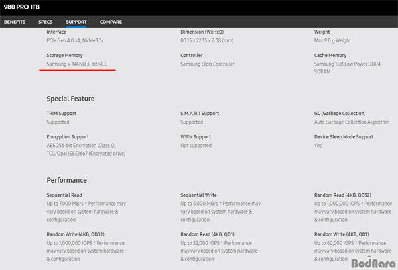Select the SUPPORT tab
The image size is (398, 270).
coord(76,22)
